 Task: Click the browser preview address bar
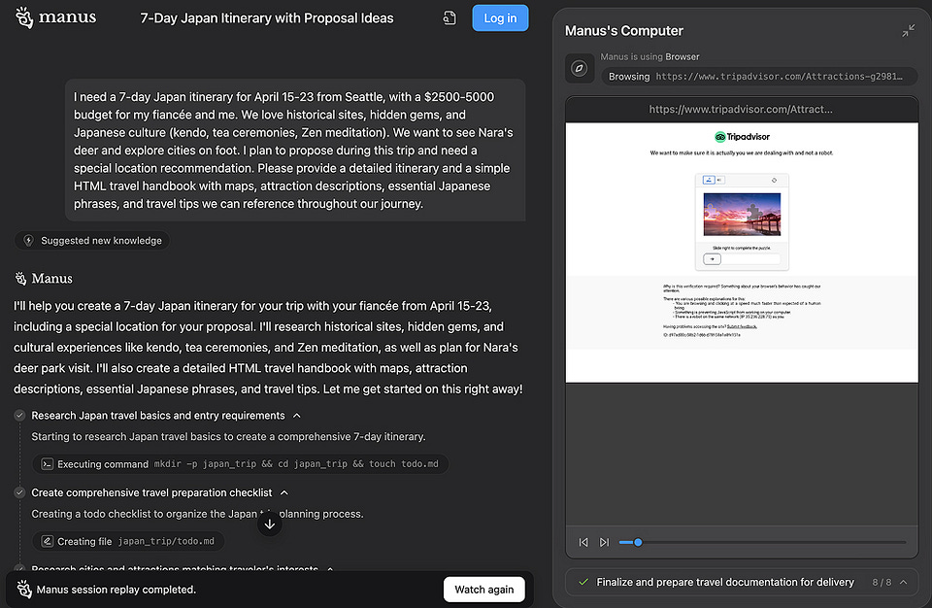pos(741,109)
